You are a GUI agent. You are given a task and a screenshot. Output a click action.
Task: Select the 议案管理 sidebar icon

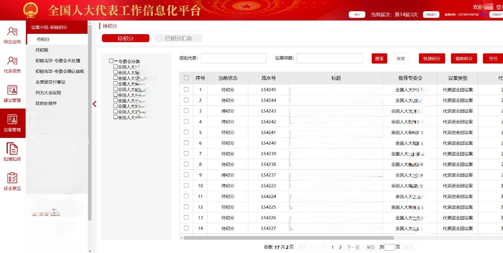click(12, 123)
